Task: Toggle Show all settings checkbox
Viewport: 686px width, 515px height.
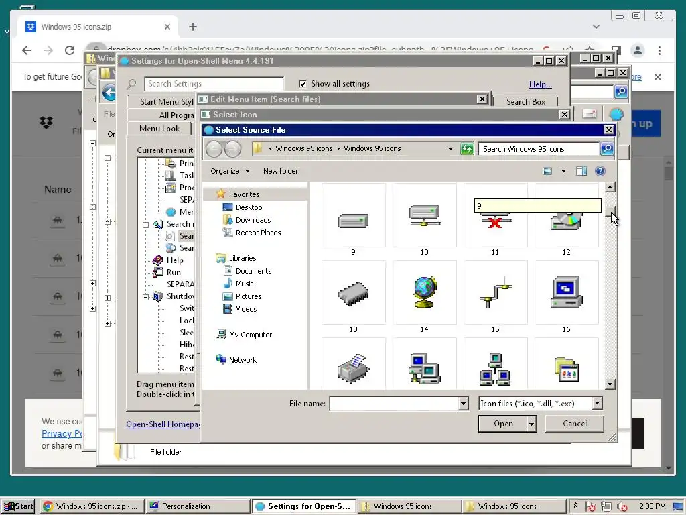Action: [303, 84]
